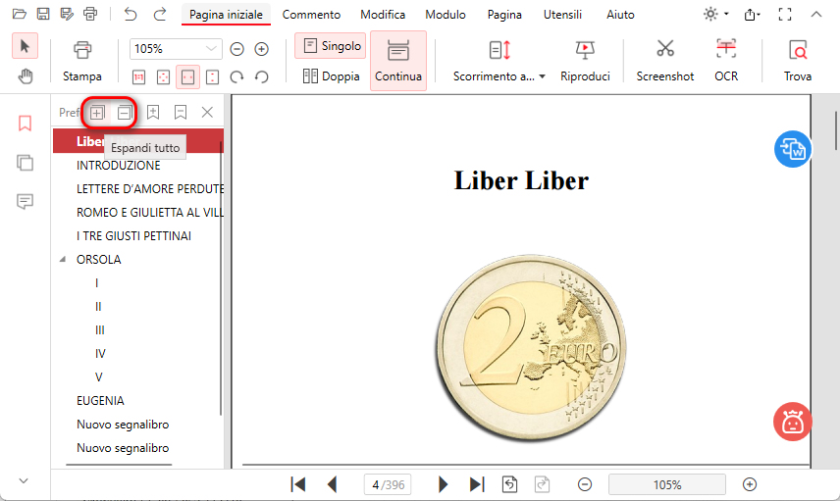Open the Scorrimento a... dropdown

tap(499, 61)
